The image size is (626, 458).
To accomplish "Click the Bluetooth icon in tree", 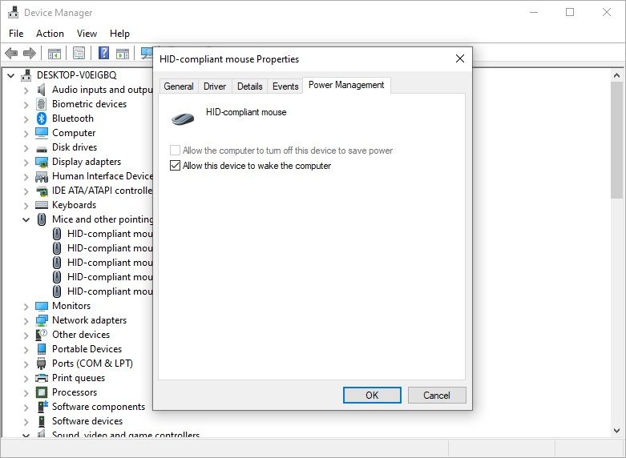I will [42, 118].
